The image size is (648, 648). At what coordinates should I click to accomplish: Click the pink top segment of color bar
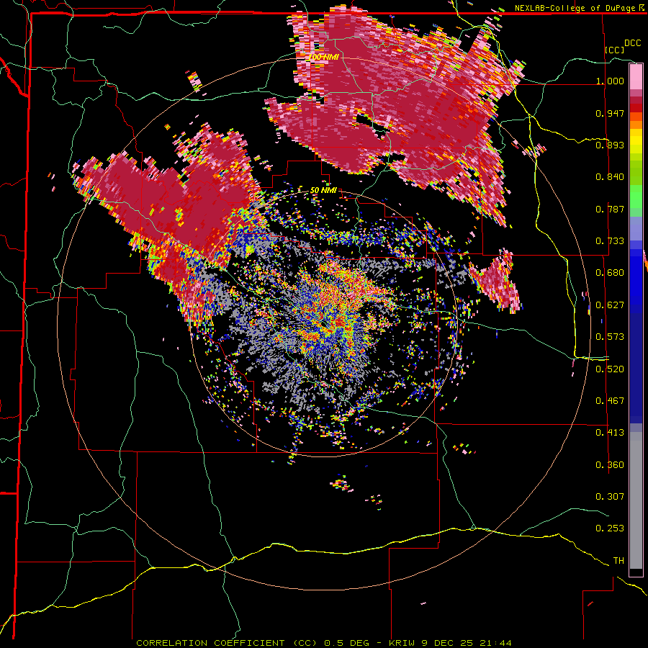click(636, 76)
